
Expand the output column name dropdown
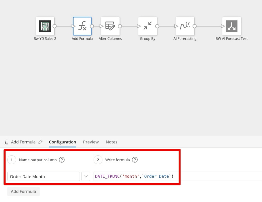86,176
